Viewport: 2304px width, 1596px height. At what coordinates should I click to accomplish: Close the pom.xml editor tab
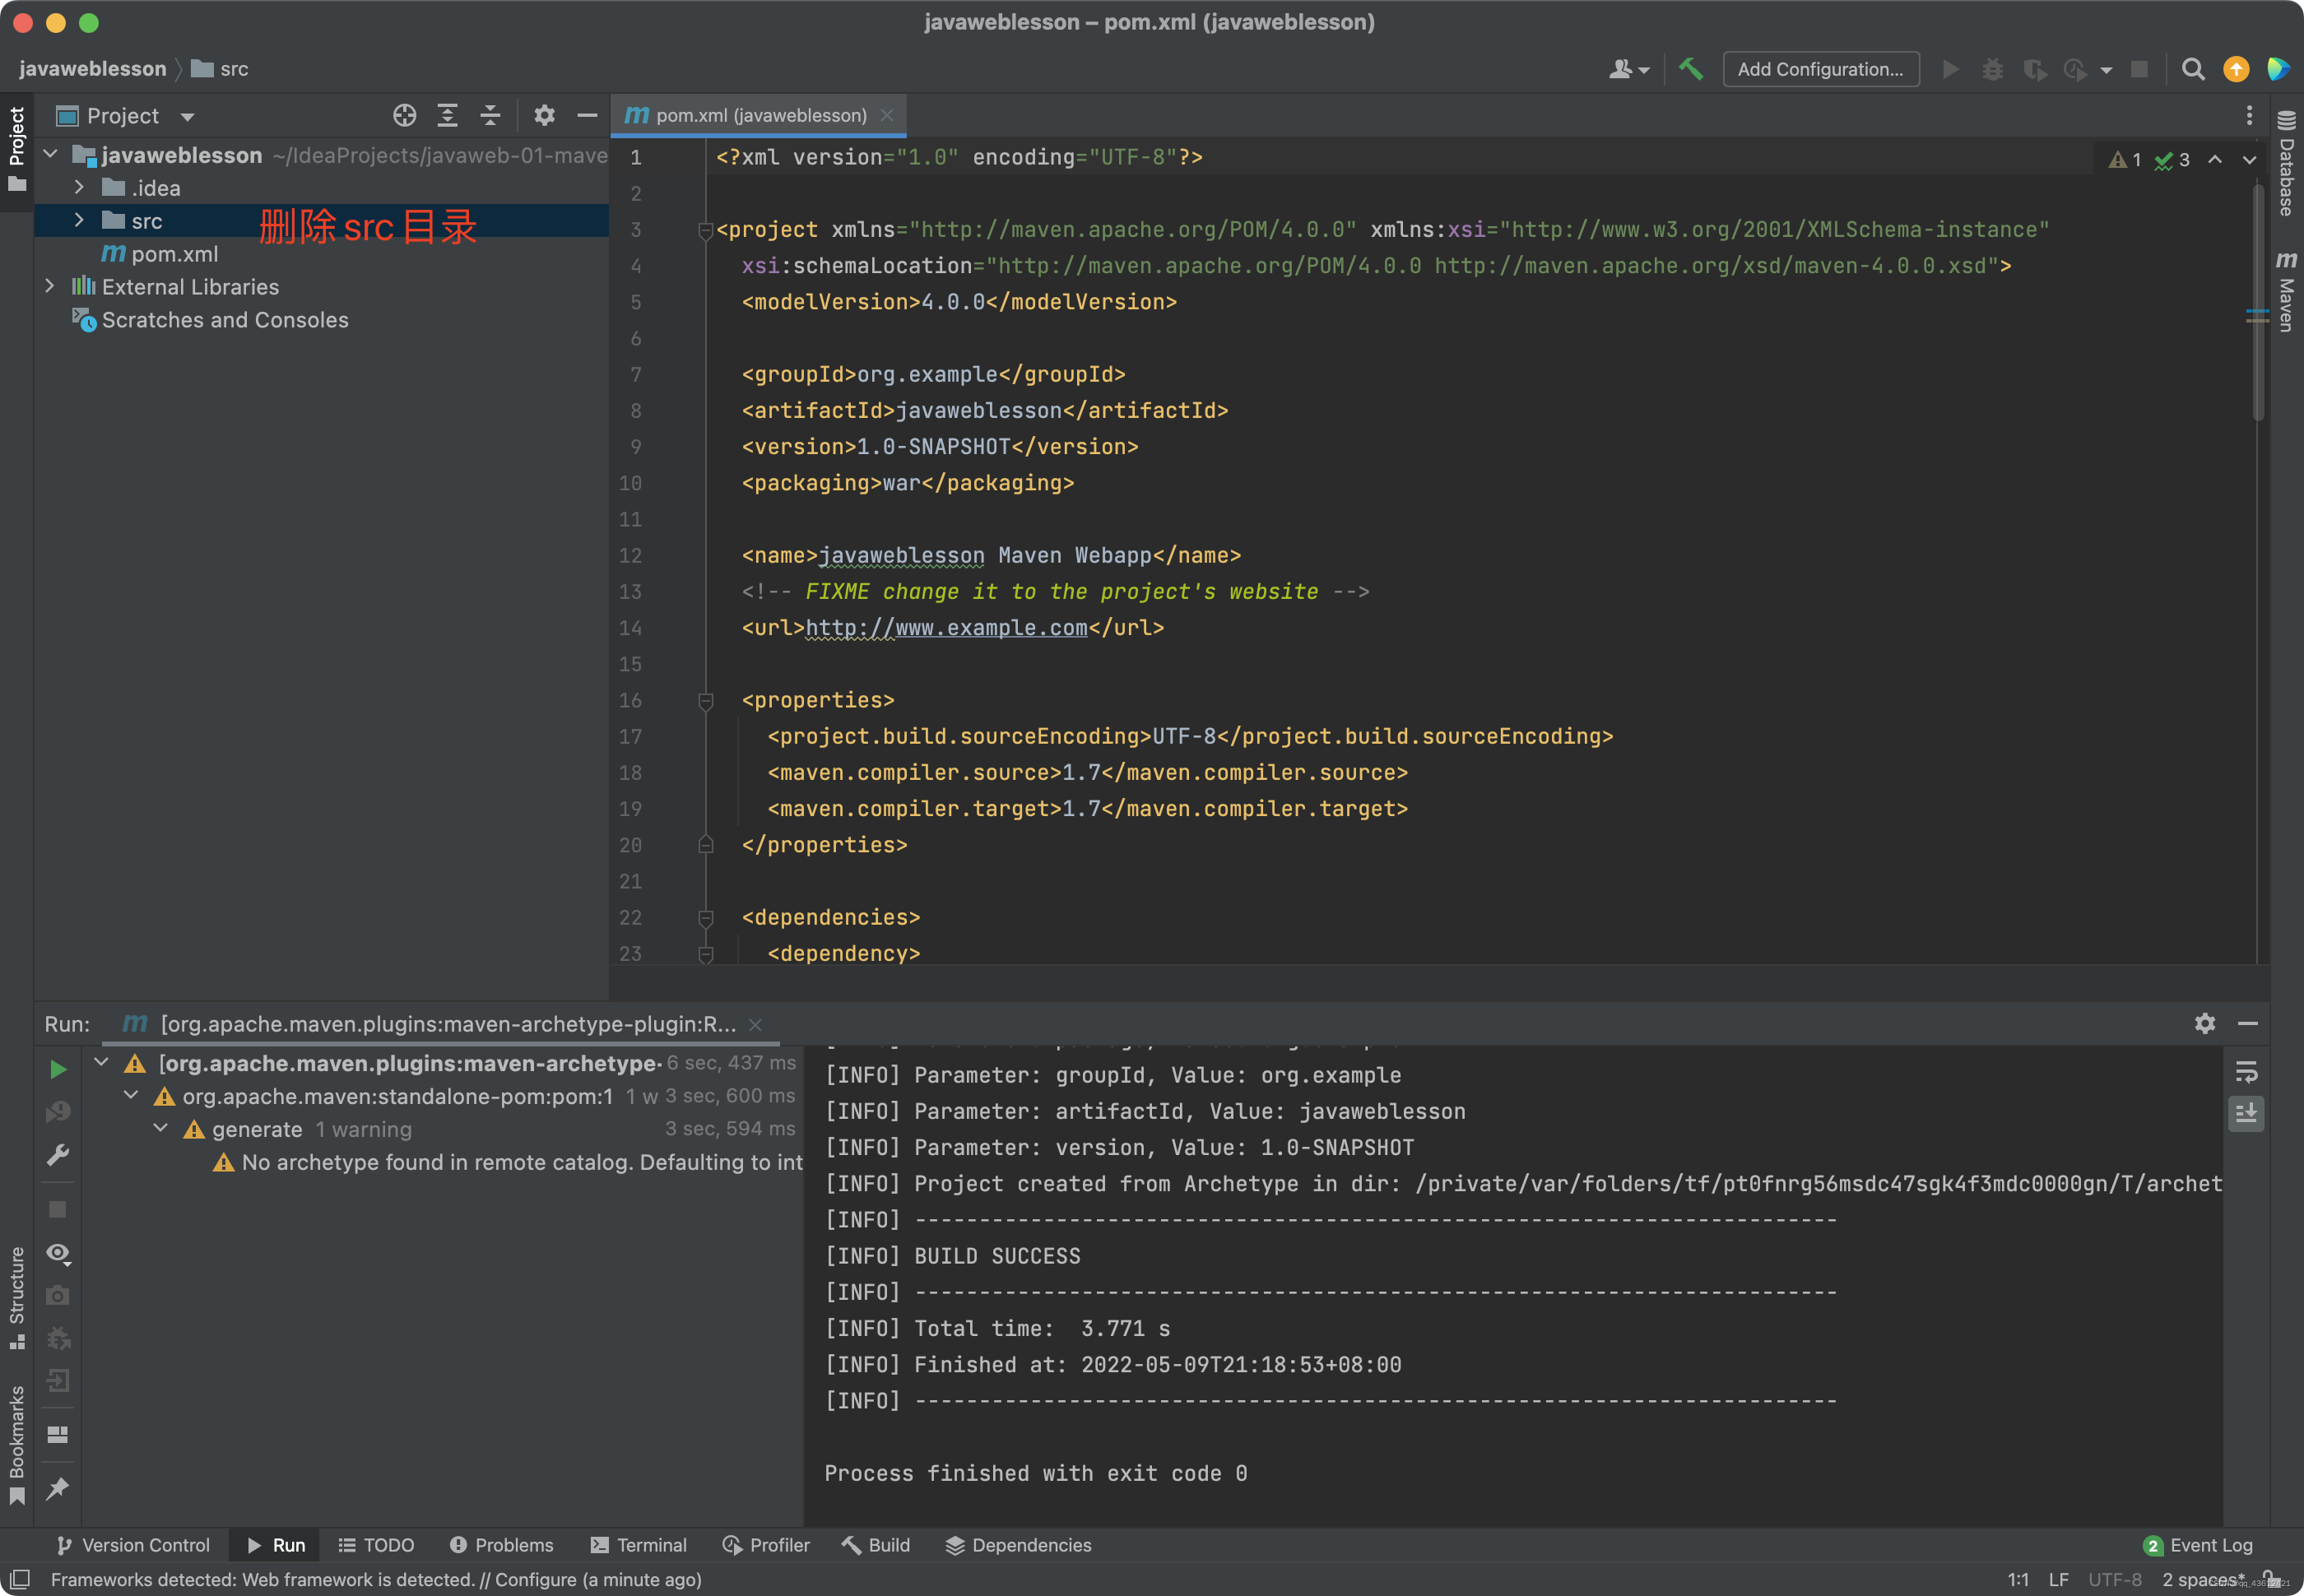tap(887, 115)
